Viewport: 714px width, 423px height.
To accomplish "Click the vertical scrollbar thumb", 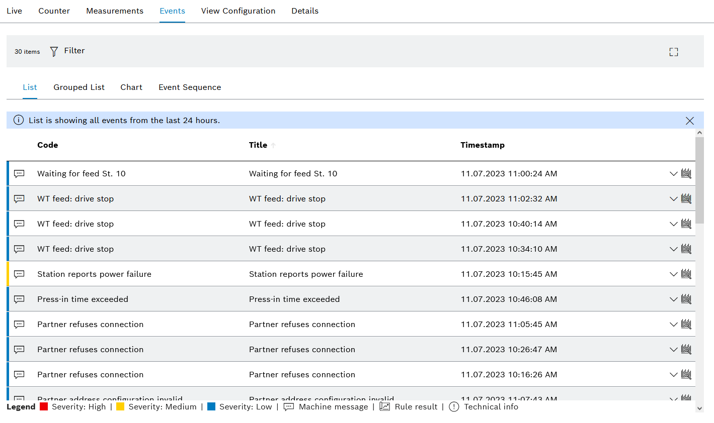I will 699,180.
